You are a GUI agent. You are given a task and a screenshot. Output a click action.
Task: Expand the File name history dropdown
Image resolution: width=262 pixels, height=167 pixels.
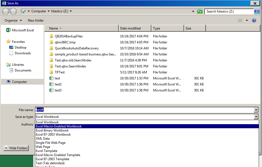(256, 110)
